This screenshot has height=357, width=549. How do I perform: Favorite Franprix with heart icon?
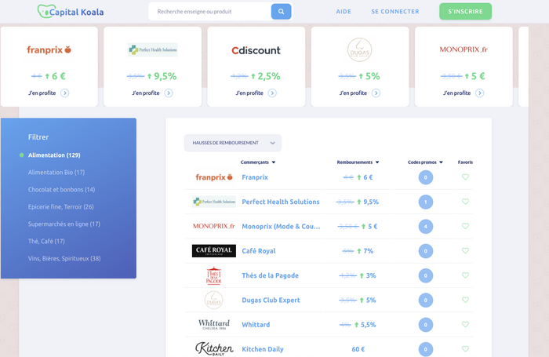point(465,177)
